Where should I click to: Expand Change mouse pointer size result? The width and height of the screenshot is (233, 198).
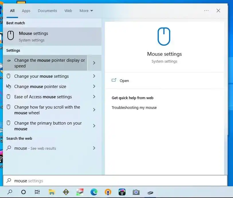tap(40, 87)
